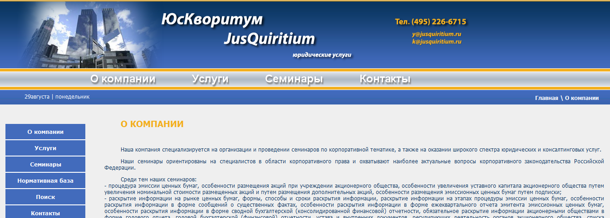Click the k@jusquiritium.ru email link
610x218 pixels.
437,41
